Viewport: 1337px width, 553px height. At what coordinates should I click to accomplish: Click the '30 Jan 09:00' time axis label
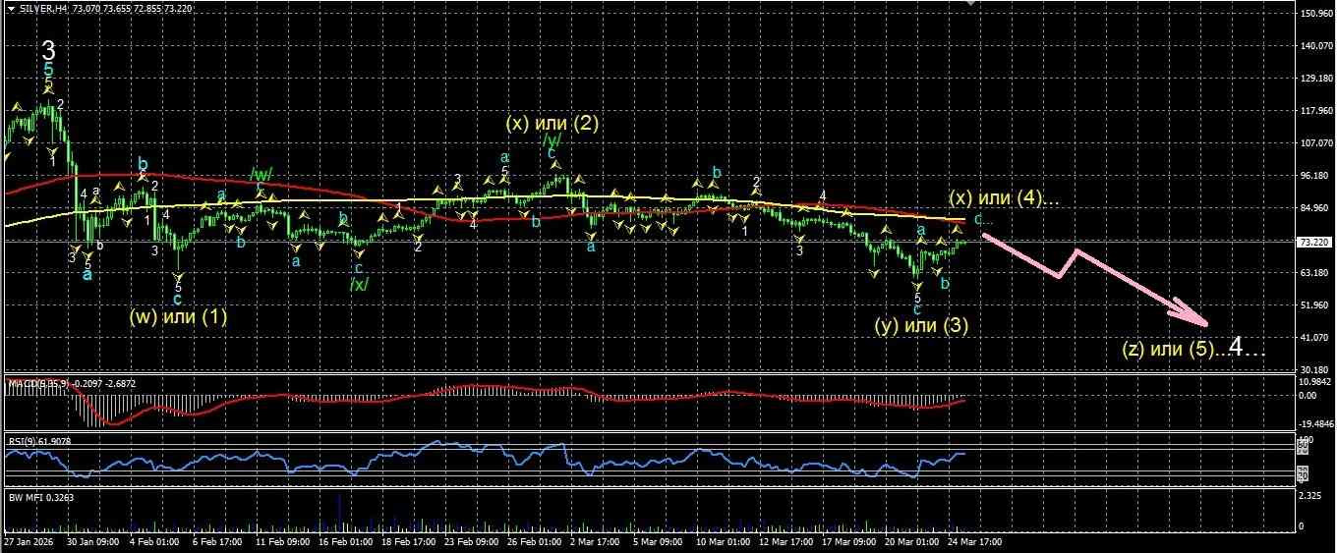pyautogui.click(x=92, y=541)
